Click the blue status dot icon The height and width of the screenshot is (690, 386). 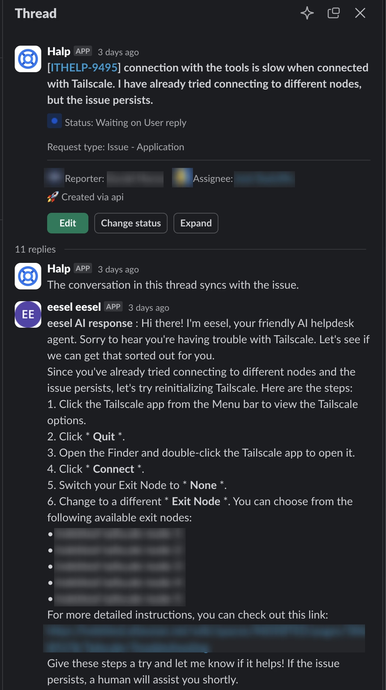click(x=54, y=121)
